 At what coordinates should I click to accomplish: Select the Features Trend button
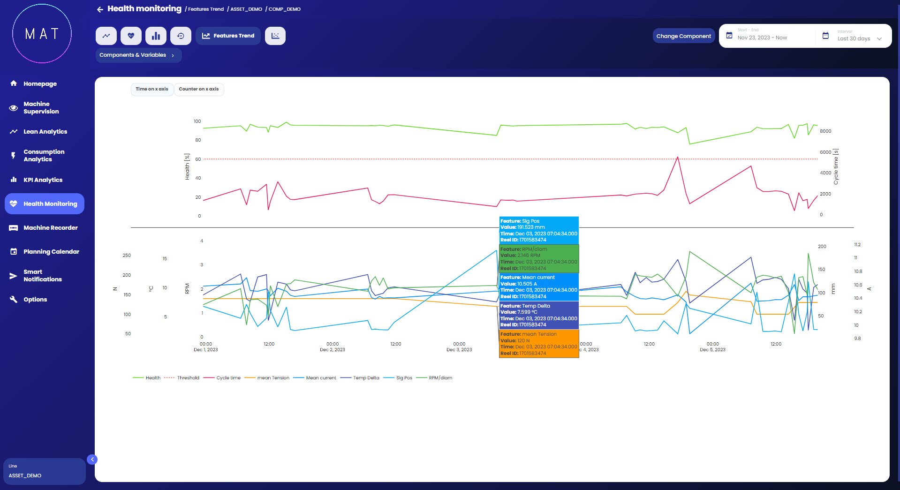[x=228, y=36]
